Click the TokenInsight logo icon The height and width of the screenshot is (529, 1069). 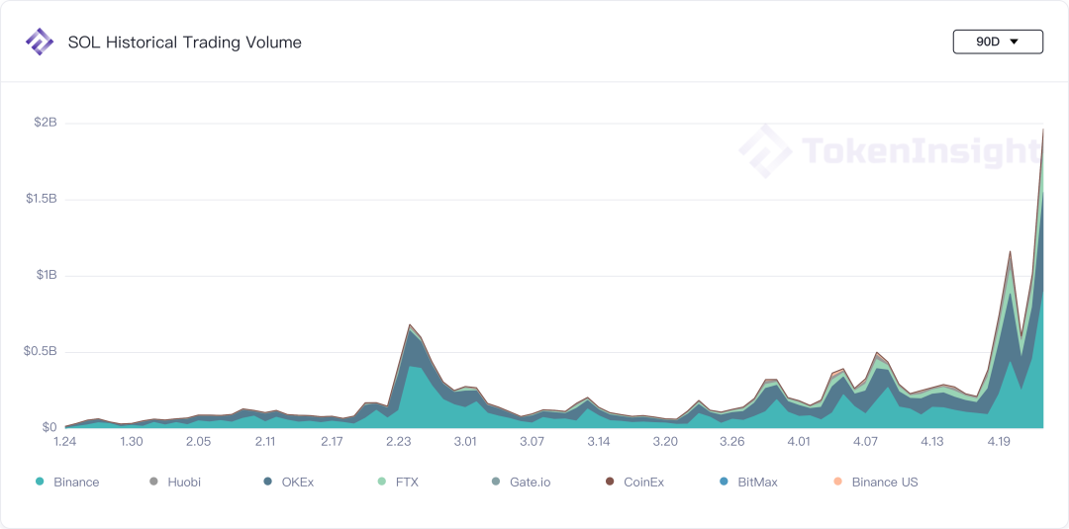pyautogui.click(x=39, y=43)
